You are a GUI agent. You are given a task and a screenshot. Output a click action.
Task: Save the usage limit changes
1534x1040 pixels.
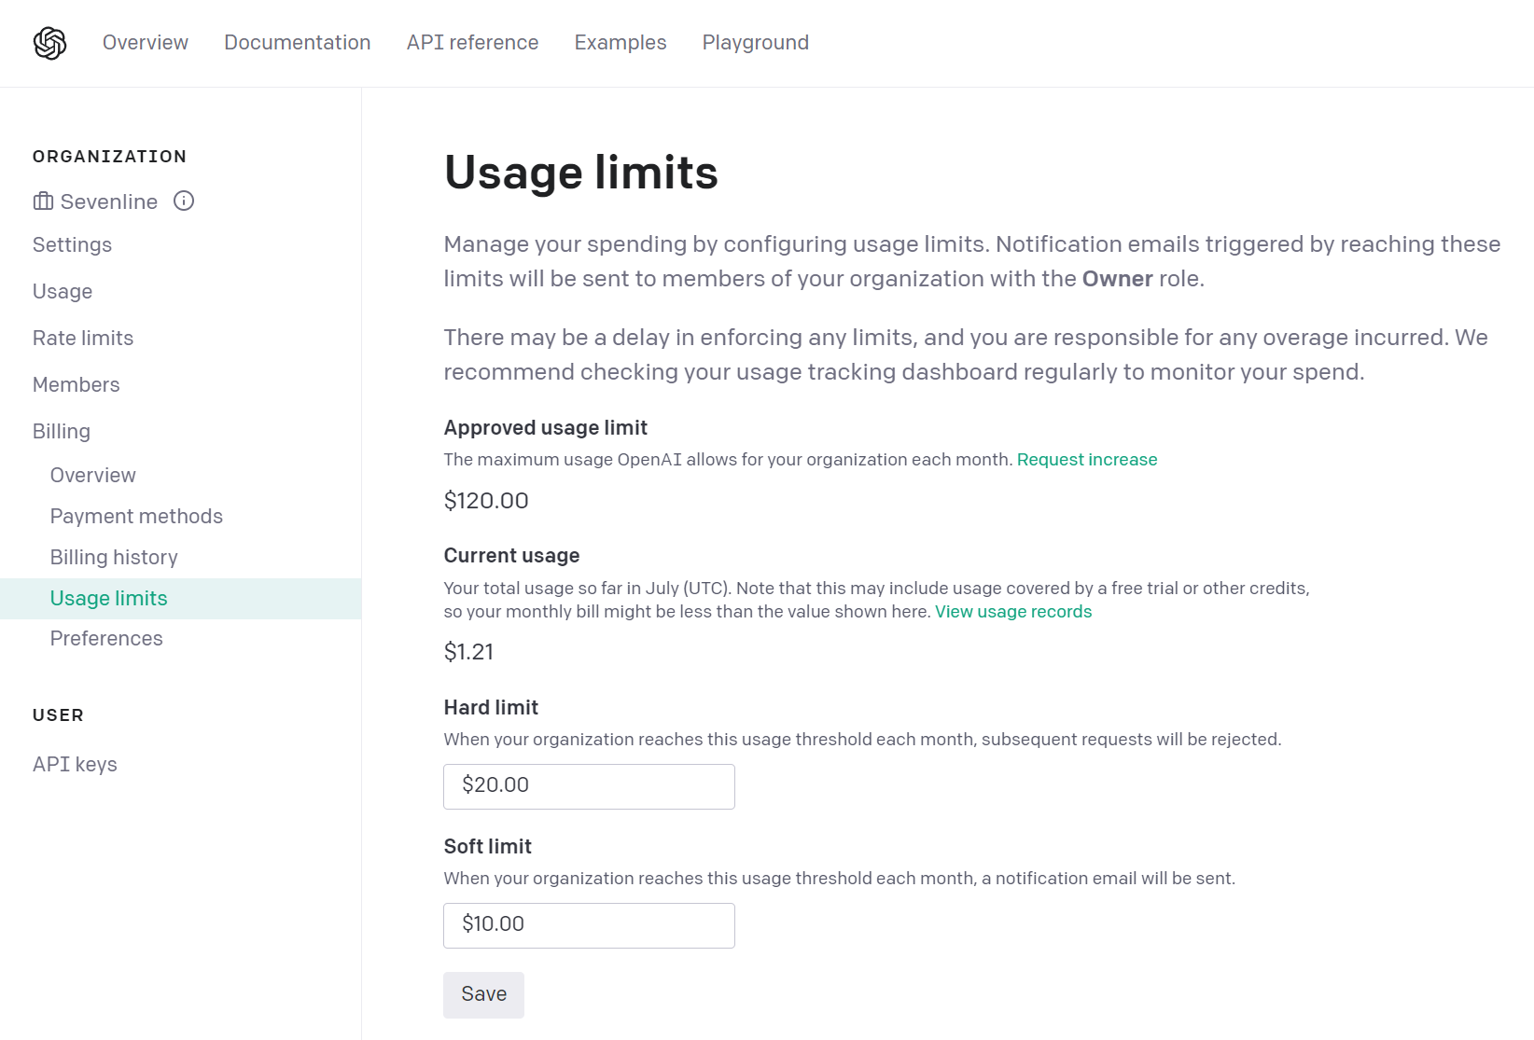tap(483, 994)
